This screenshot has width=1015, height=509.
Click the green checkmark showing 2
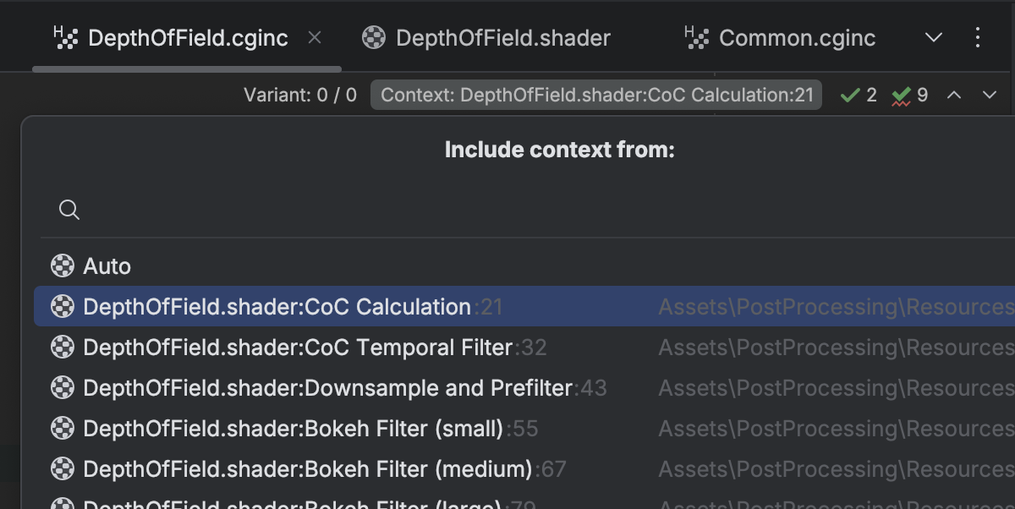[x=857, y=95]
